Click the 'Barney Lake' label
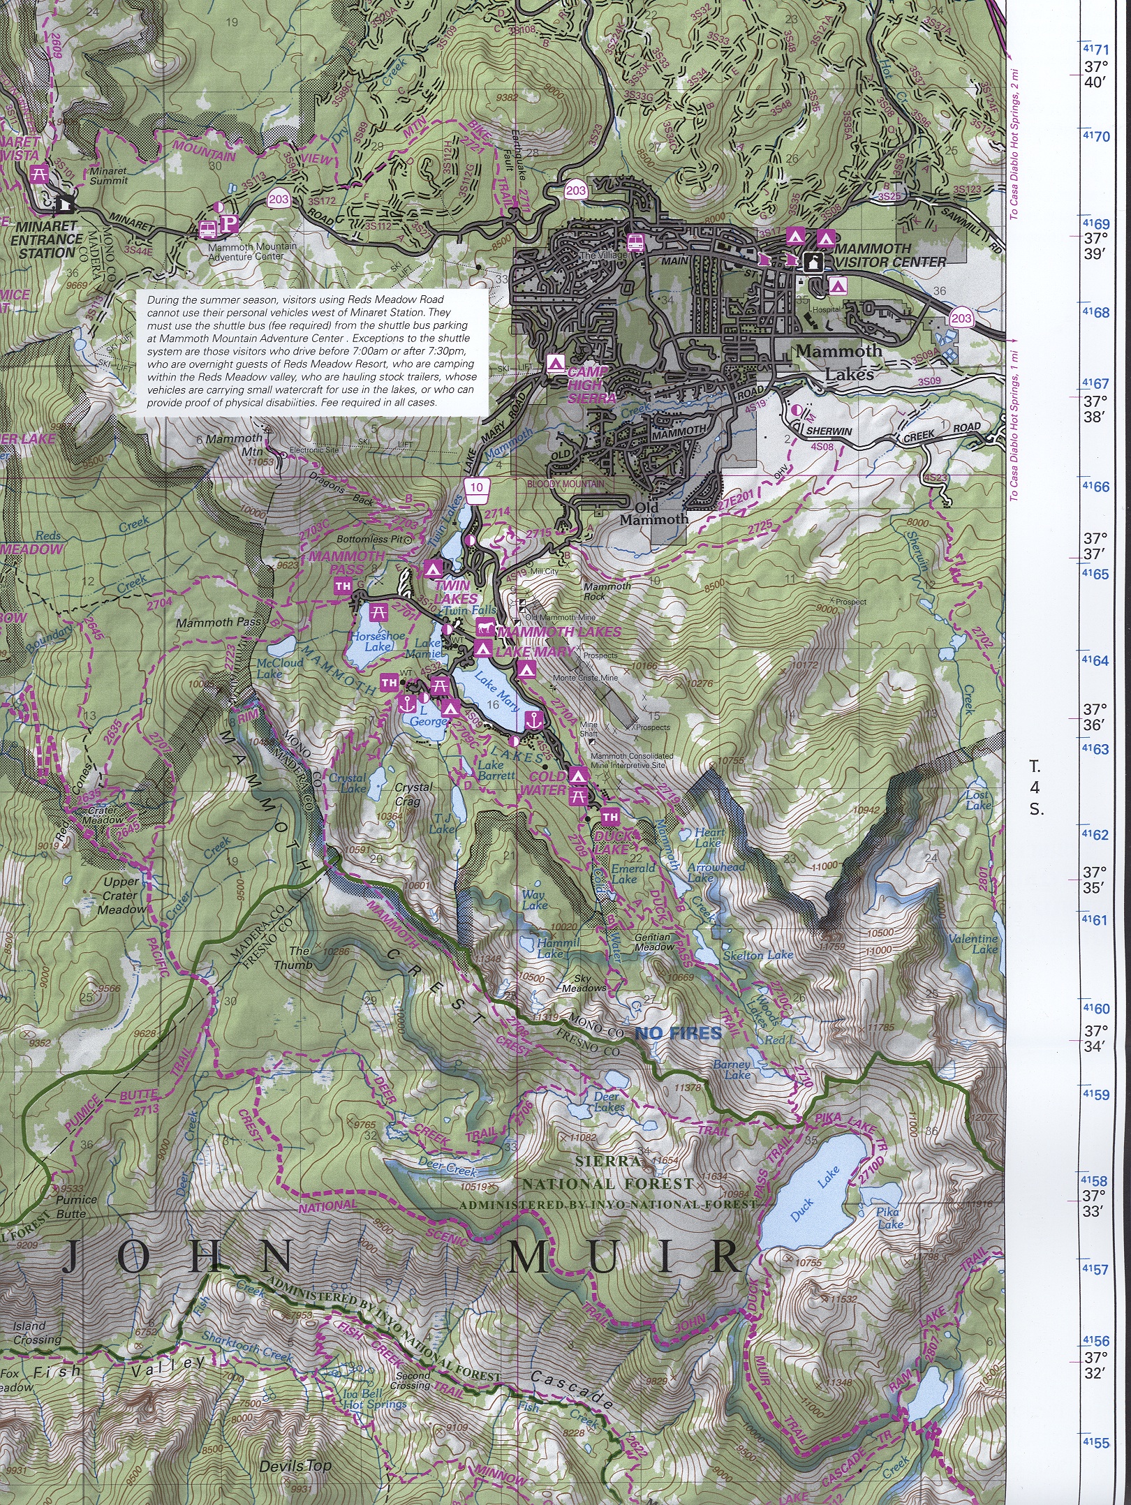Screen dimensions: 1131x1505 732,1070
